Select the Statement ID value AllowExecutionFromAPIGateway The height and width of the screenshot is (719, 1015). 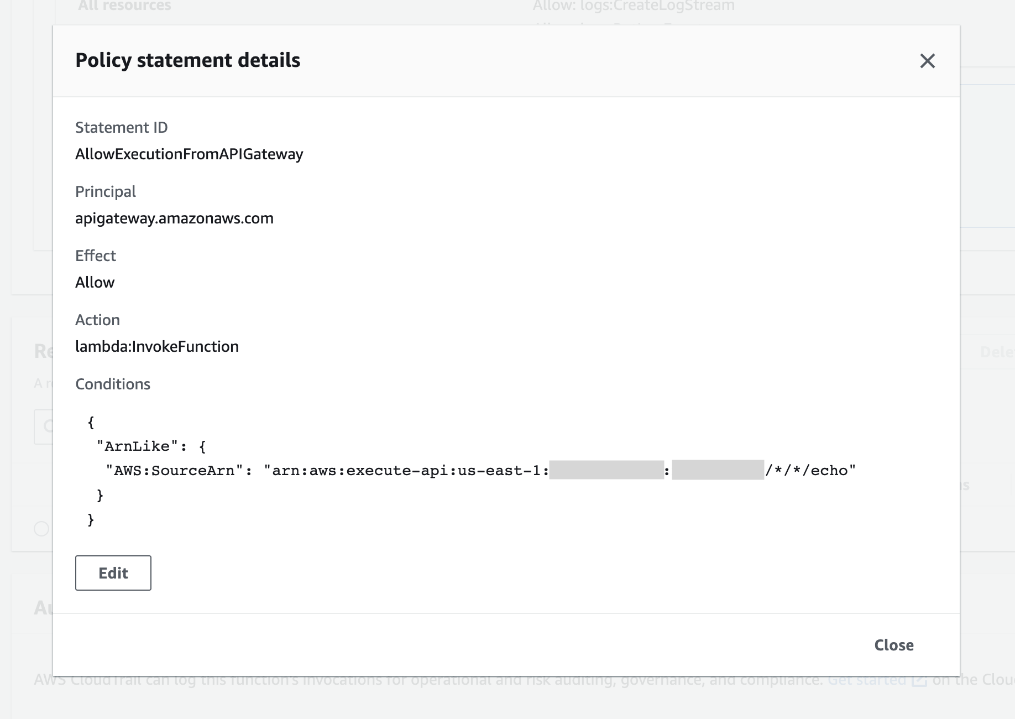pyautogui.click(x=189, y=154)
